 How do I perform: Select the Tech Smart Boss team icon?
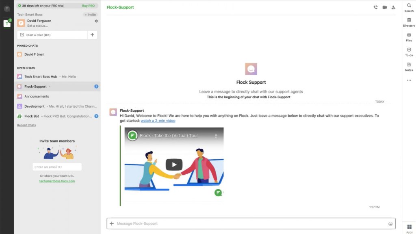point(7,23)
